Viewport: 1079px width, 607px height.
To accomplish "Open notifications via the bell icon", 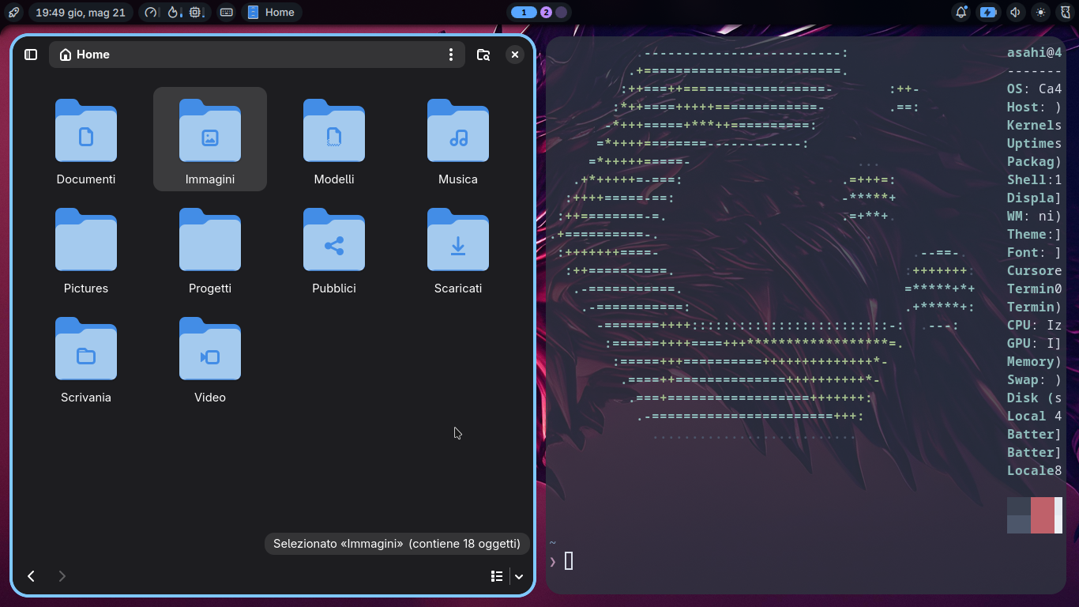I will (961, 13).
